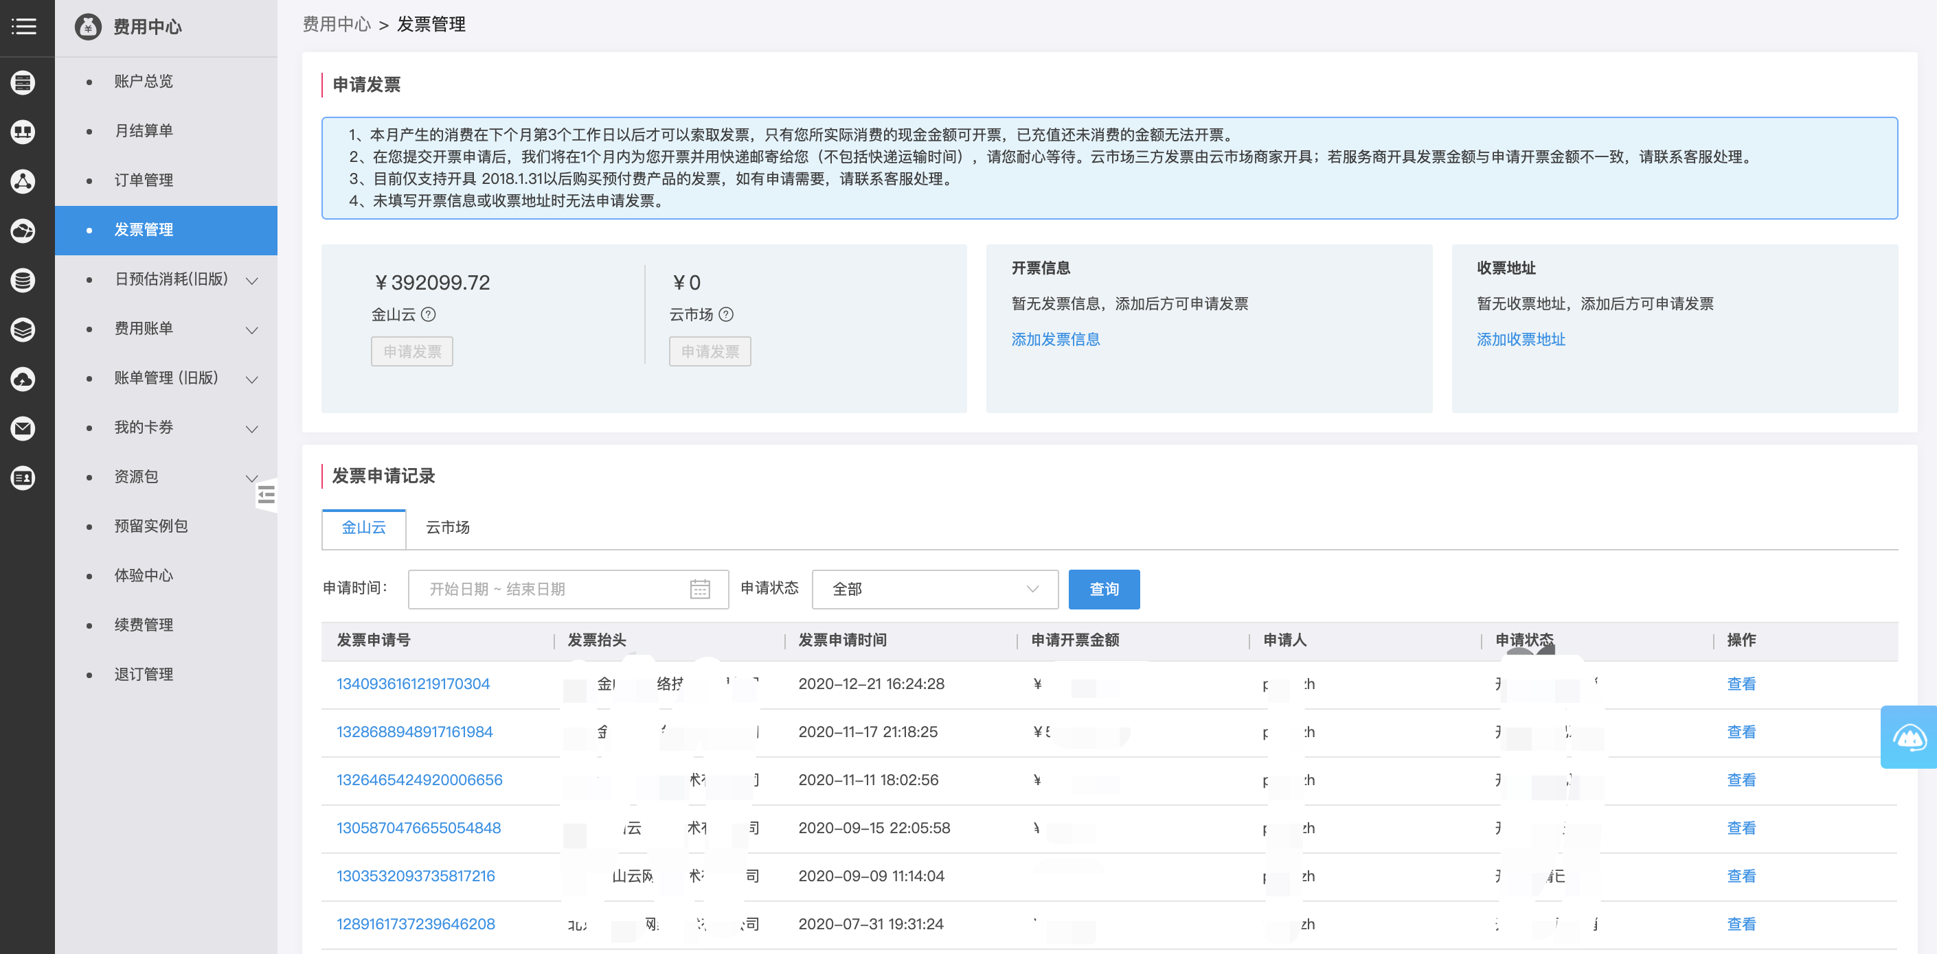Open 体验中心 in the side menu
Viewport: 1937px width, 954px height.
point(144,575)
